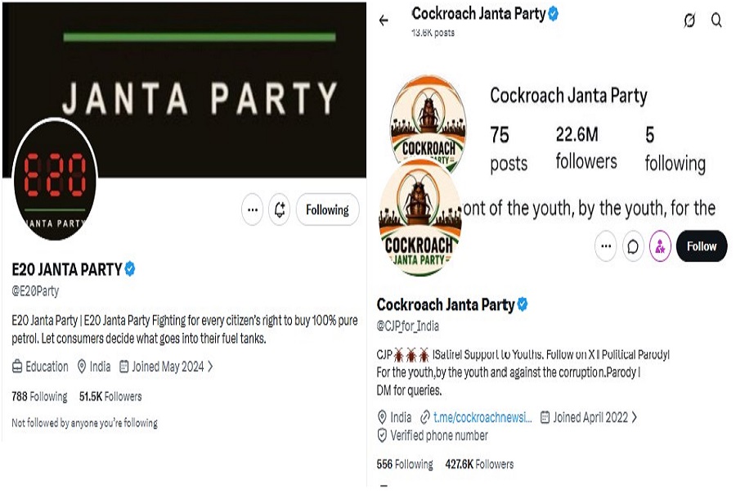Open the Verified phone number info
This screenshot has height=491, width=736.
(x=433, y=435)
